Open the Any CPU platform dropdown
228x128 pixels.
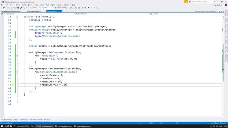click(x=47, y=8)
